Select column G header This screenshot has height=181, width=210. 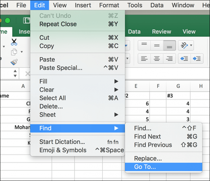pyautogui.click(x=178, y=86)
